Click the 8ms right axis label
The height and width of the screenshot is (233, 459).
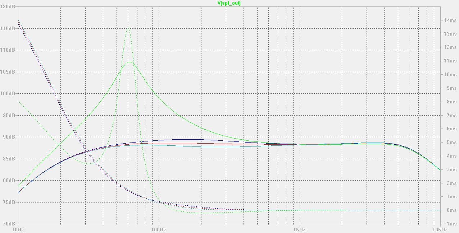pos(450,102)
